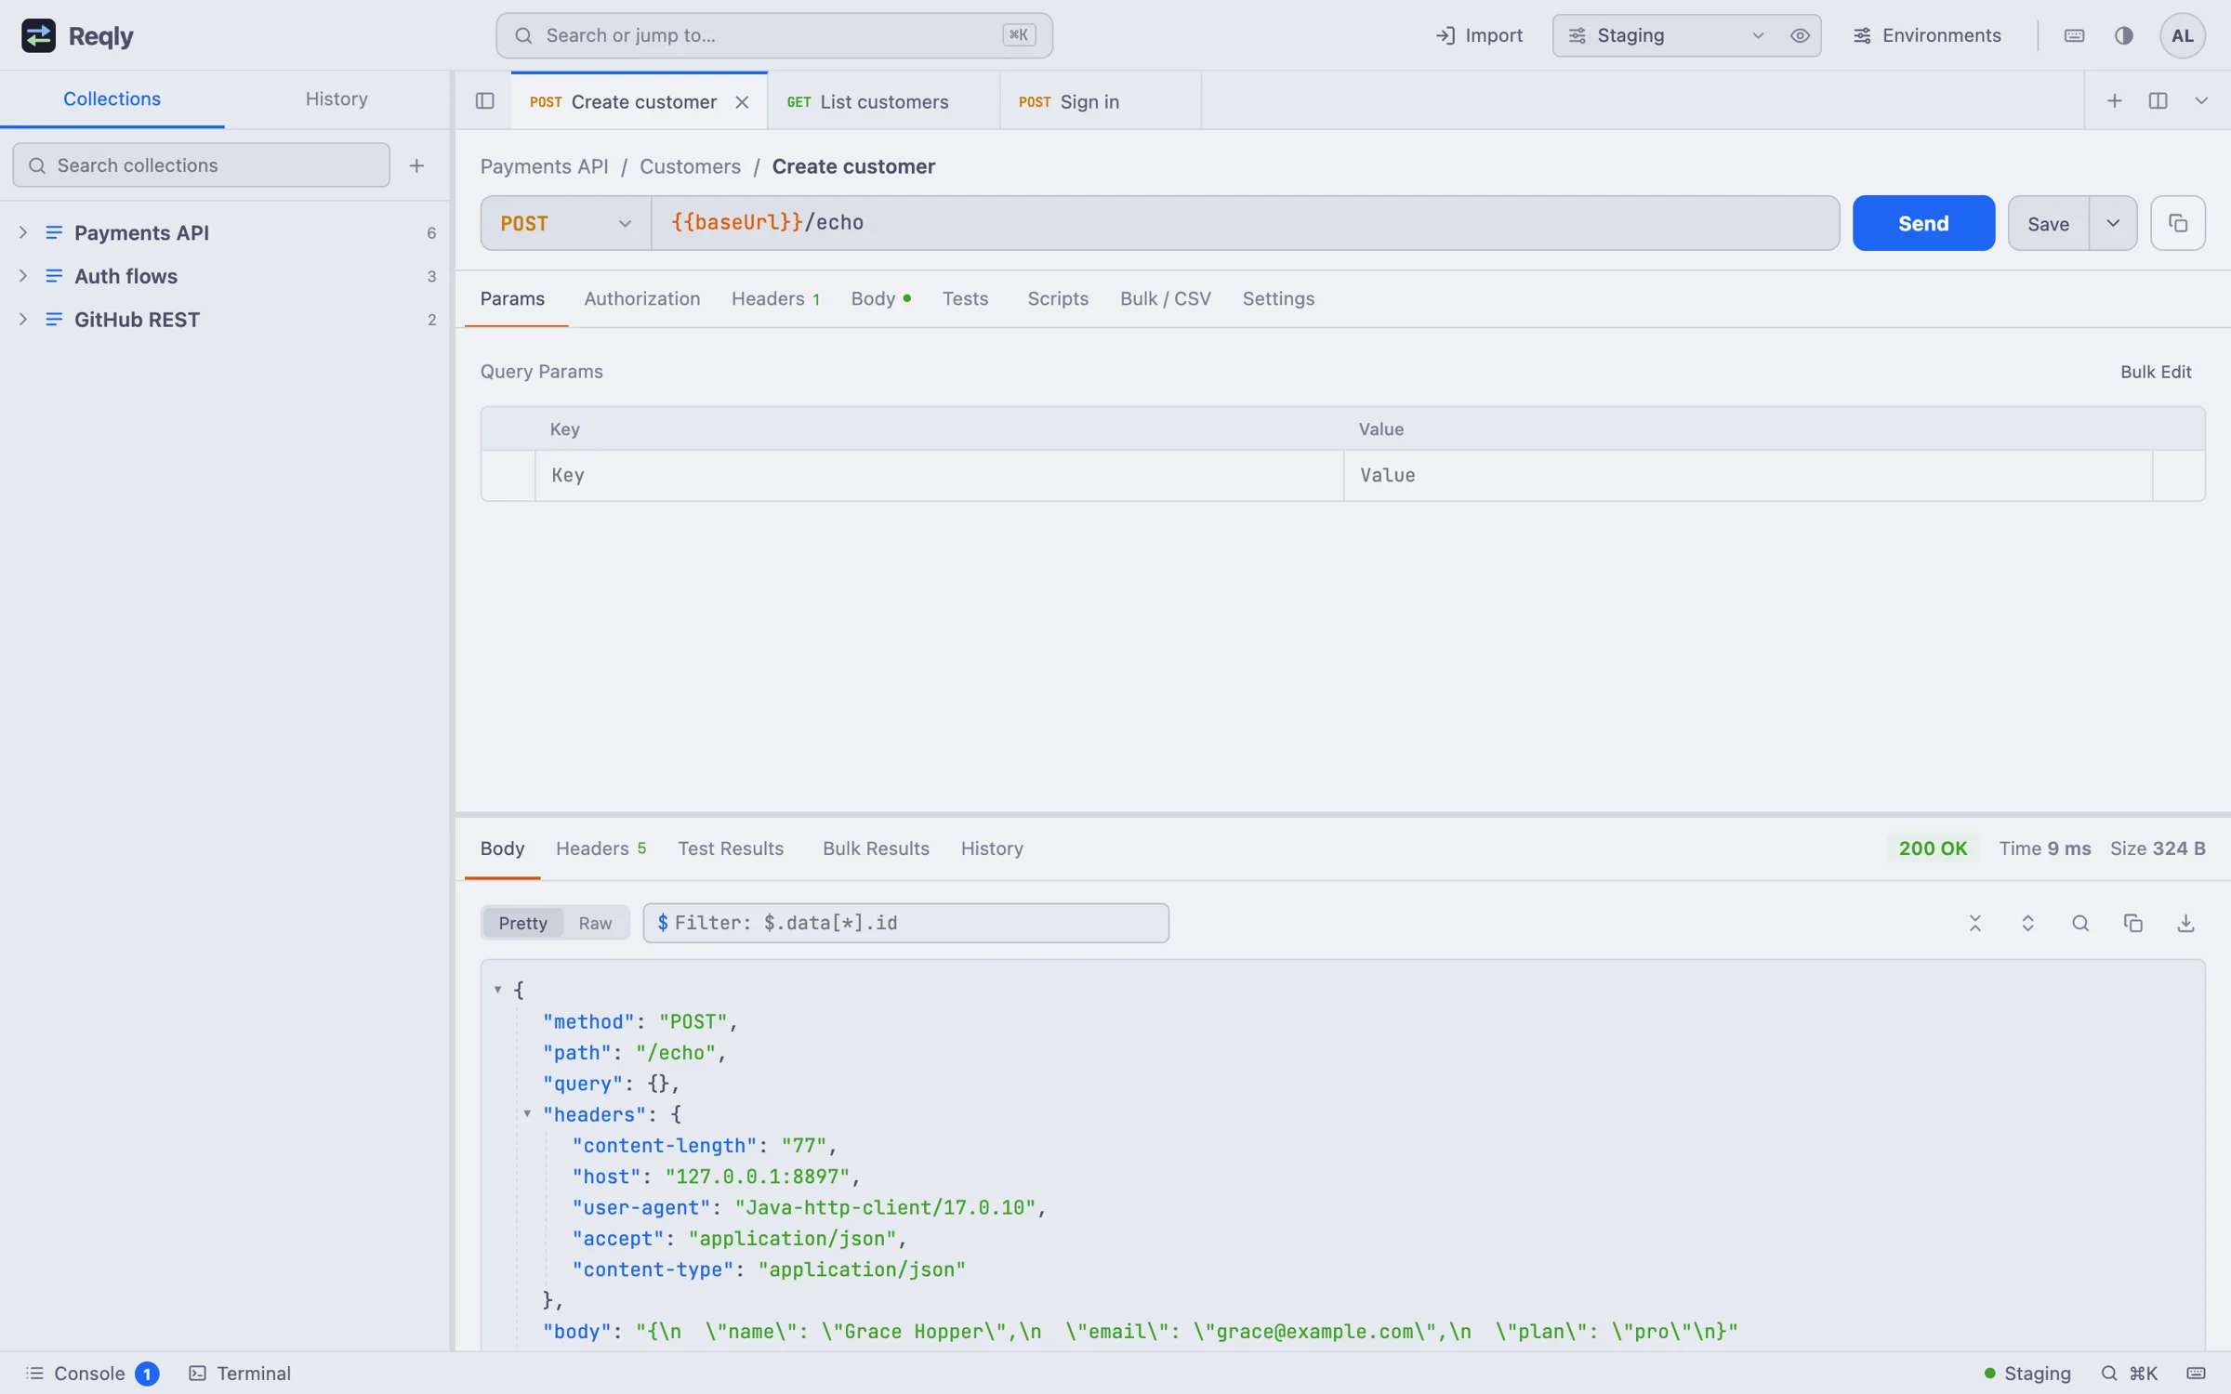This screenshot has width=2231, height=1394.
Task: Open the tabs overflow chevron
Action: click(2201, 101)
